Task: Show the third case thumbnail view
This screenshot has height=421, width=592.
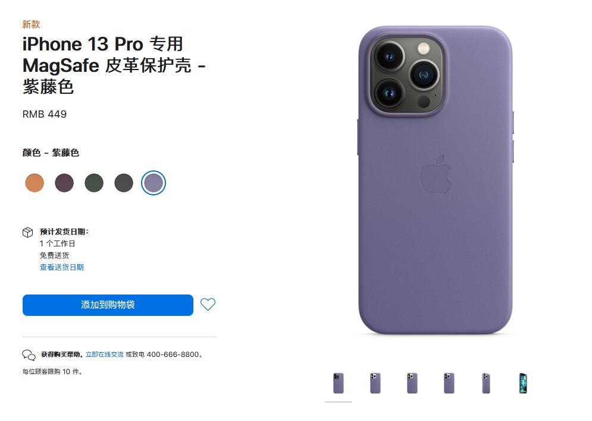Action: tap(412, 384)
